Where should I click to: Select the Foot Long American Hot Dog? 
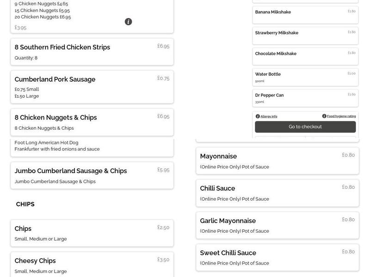92,146
